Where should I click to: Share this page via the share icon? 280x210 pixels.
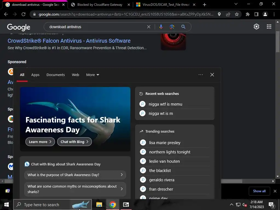click(x=228, y=14)
